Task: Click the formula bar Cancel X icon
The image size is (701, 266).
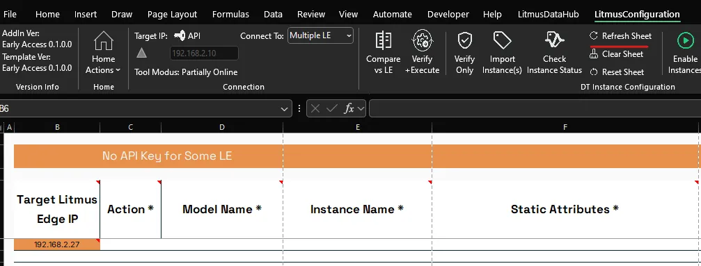Action: coord(315,108)
